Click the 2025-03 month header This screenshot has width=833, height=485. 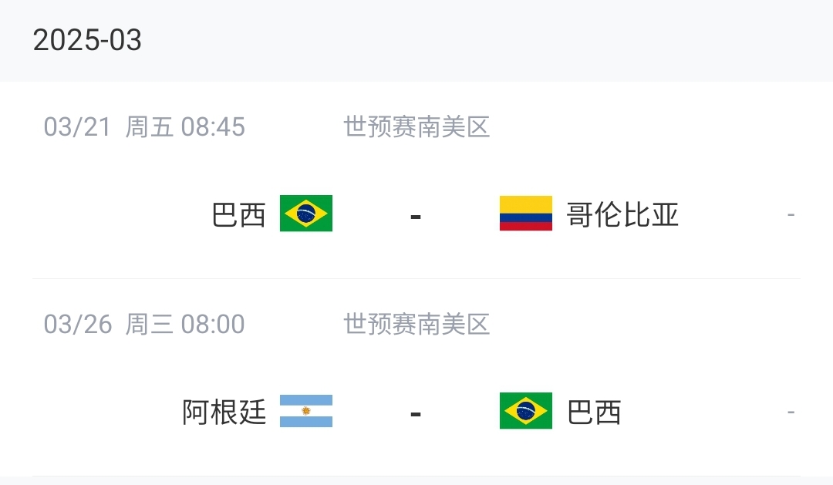pyautogui.click(x=87, y=40)
